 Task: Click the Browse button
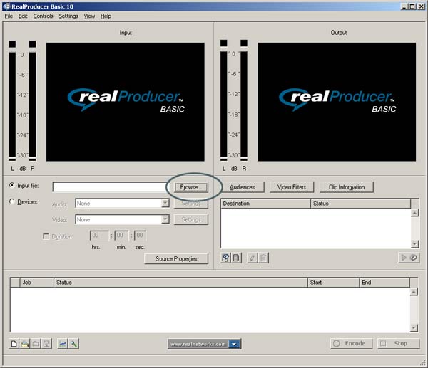(190, 187)
